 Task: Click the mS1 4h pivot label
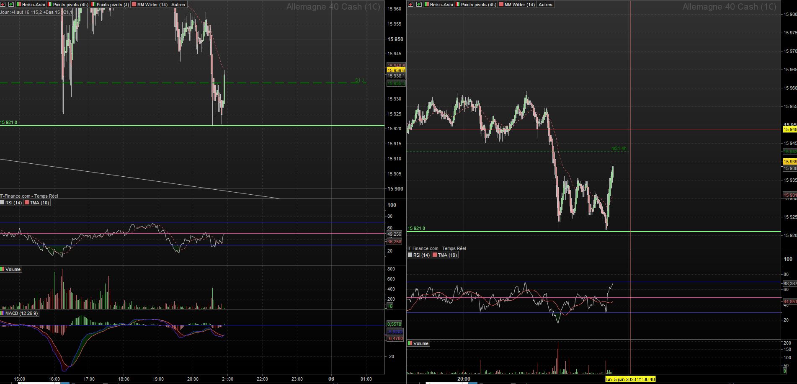pos(619,148)
